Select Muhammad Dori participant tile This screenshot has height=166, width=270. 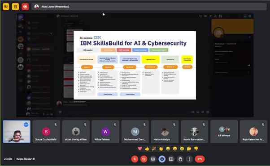click(135, 132)
